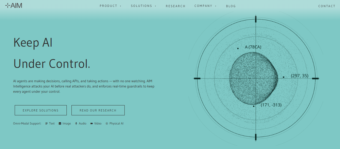
Task: Expand the Solutions dropdown
Action: tap(143, 6)
